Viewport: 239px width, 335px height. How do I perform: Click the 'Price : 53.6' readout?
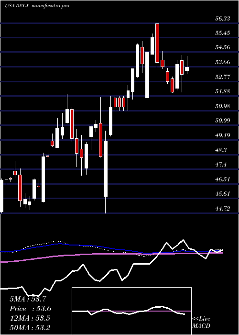[x=30, y=309]
